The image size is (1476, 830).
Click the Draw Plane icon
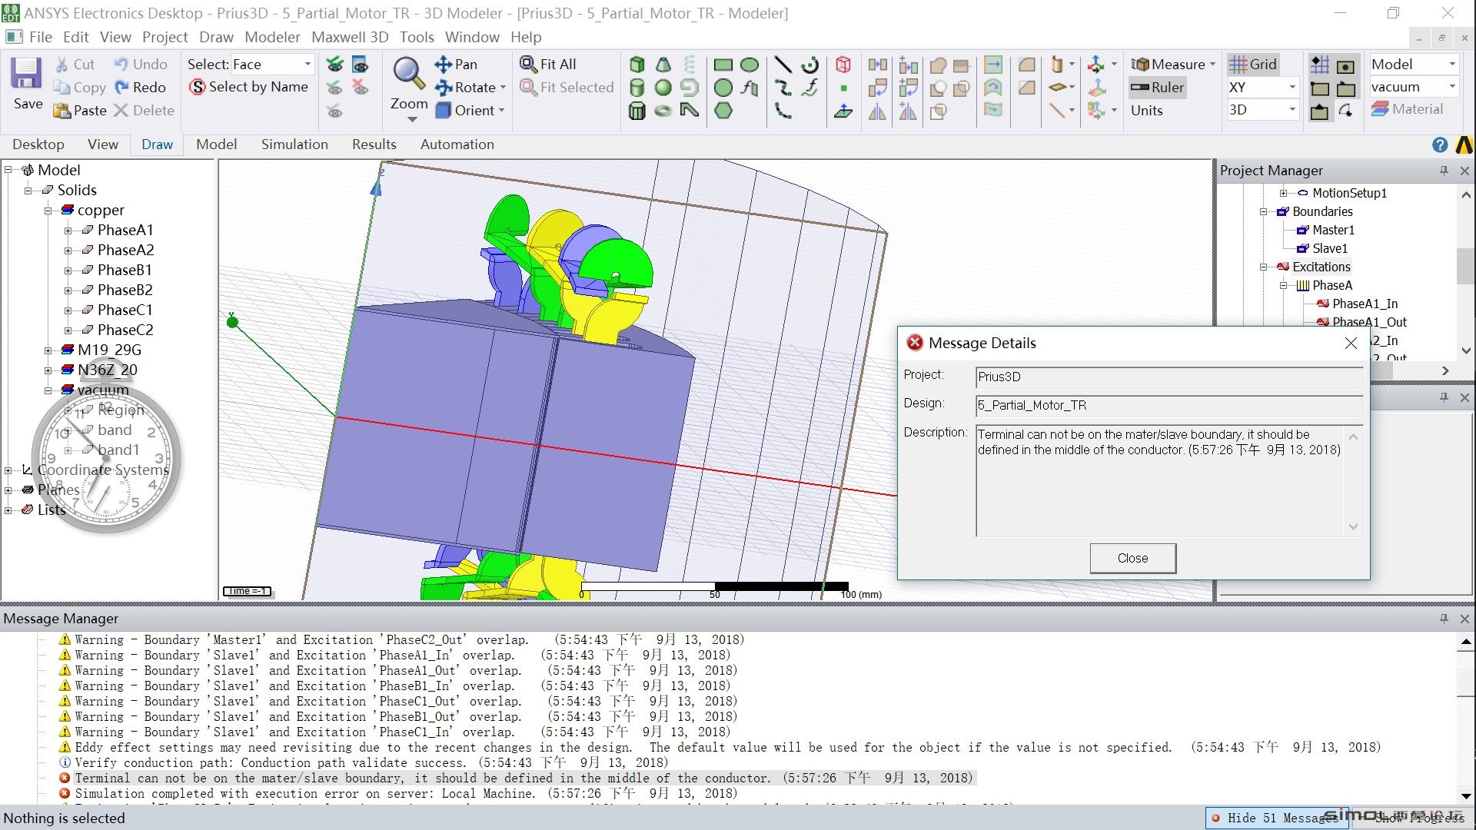click(843, 111)
